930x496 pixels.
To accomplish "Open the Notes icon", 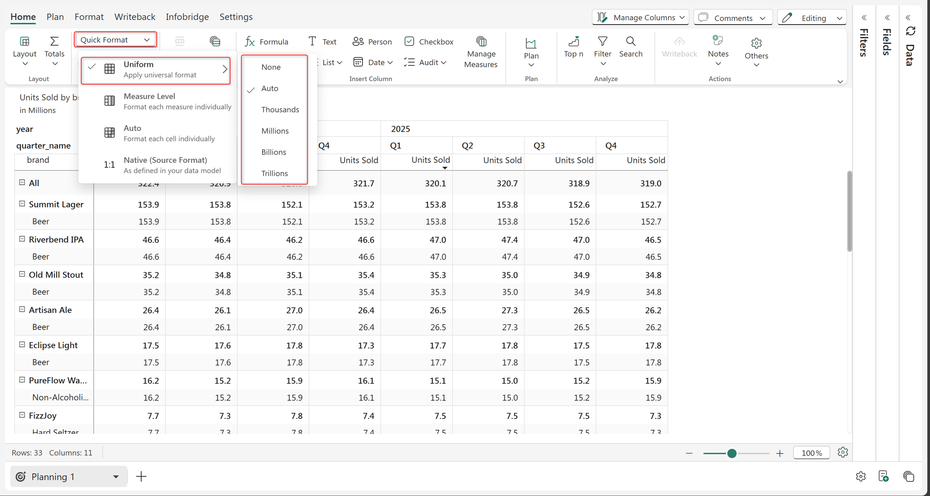I will [x=718, y=40].
